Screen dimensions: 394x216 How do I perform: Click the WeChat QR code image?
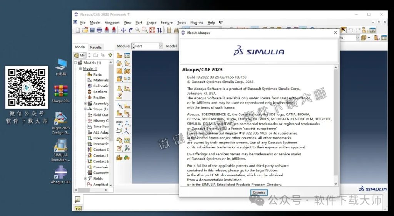click(27, 87)
